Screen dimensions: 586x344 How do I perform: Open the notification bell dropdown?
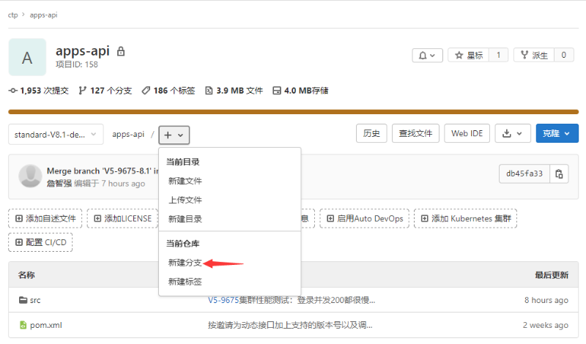(427, 55)
